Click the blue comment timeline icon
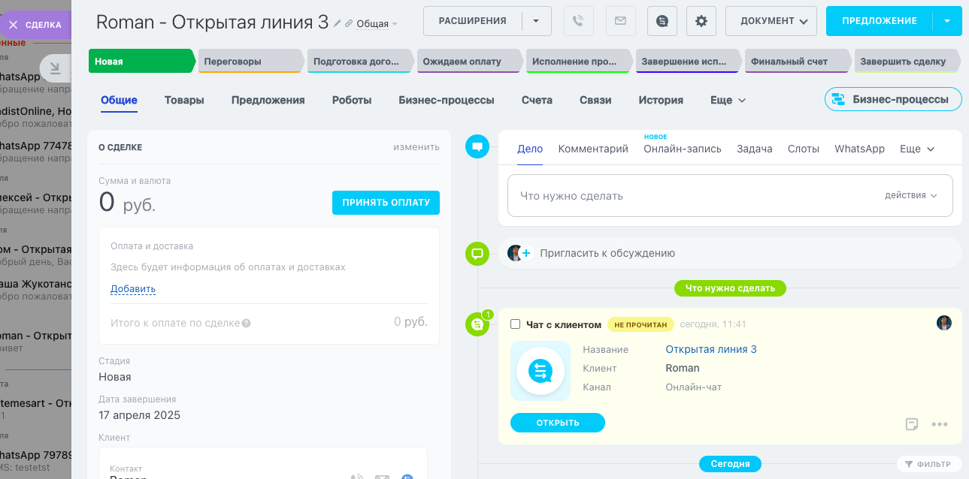 [x=477, y=146]
